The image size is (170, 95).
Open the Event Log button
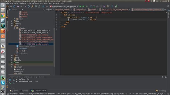pos(161,91)
